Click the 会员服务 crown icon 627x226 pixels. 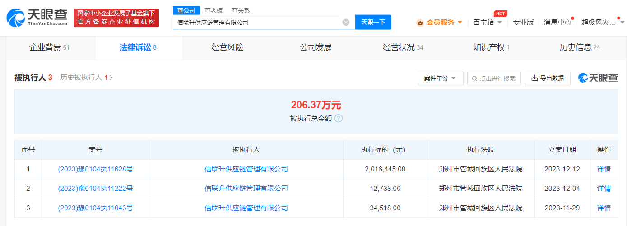tap(420, 23)
